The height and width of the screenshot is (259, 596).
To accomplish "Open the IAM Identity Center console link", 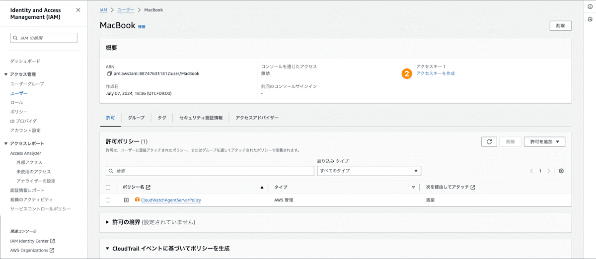I will point(32,241).
